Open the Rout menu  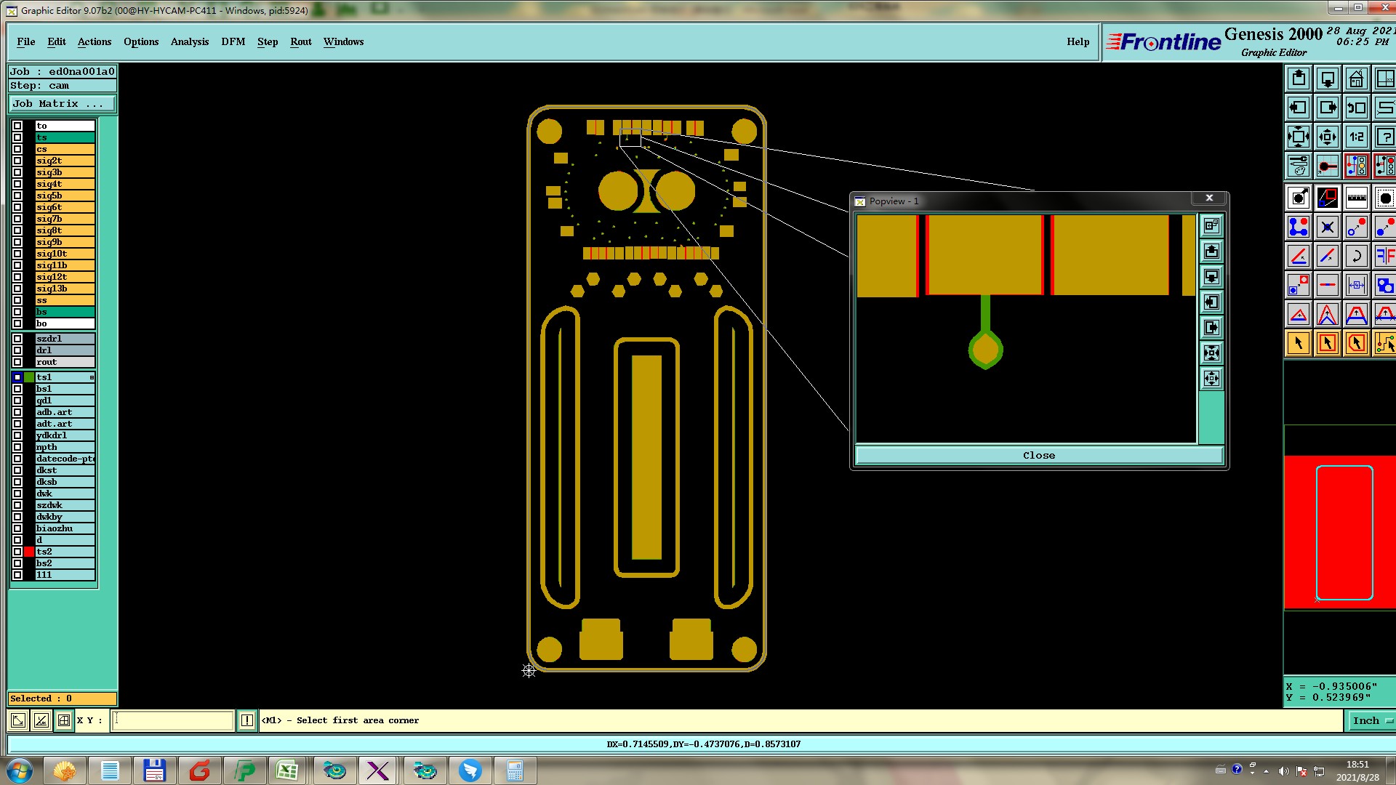click(300, 41)
